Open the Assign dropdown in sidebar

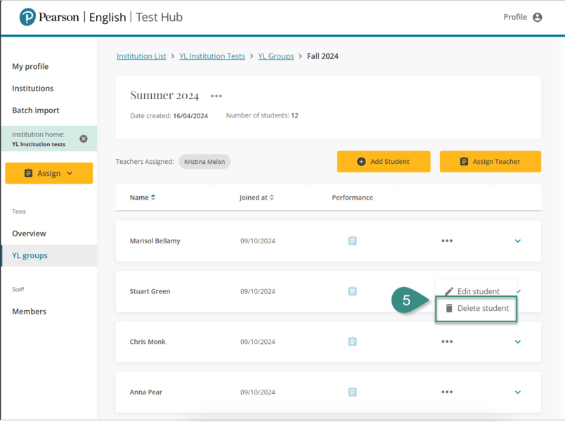click(49, 173)
